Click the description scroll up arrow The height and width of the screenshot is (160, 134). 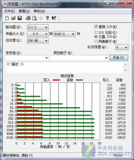click(126, 65)
